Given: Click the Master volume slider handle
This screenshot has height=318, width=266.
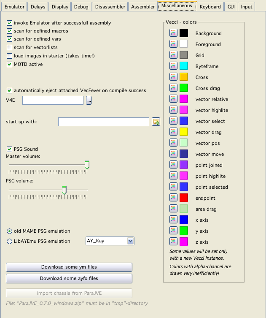Looking at the screenshot, I should [x=87, y=165].
